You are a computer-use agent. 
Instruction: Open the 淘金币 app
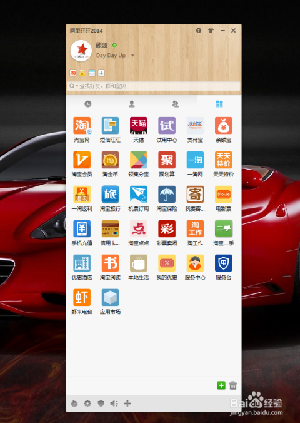click(110, 160)
